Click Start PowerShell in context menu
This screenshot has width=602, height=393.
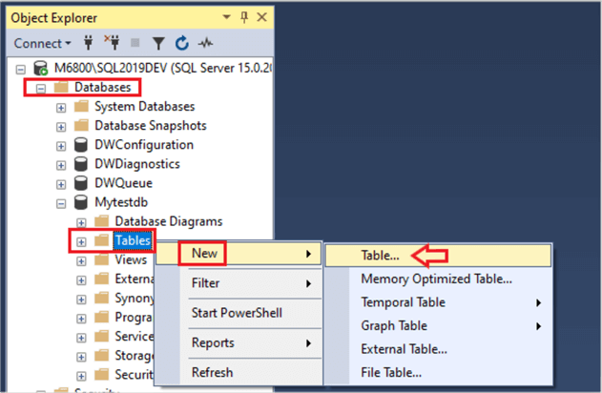coord(236,313)
